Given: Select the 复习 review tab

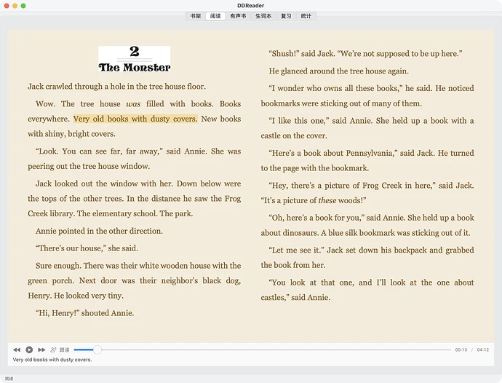Looking at the screenshot, I should click(x=286, y=16).
